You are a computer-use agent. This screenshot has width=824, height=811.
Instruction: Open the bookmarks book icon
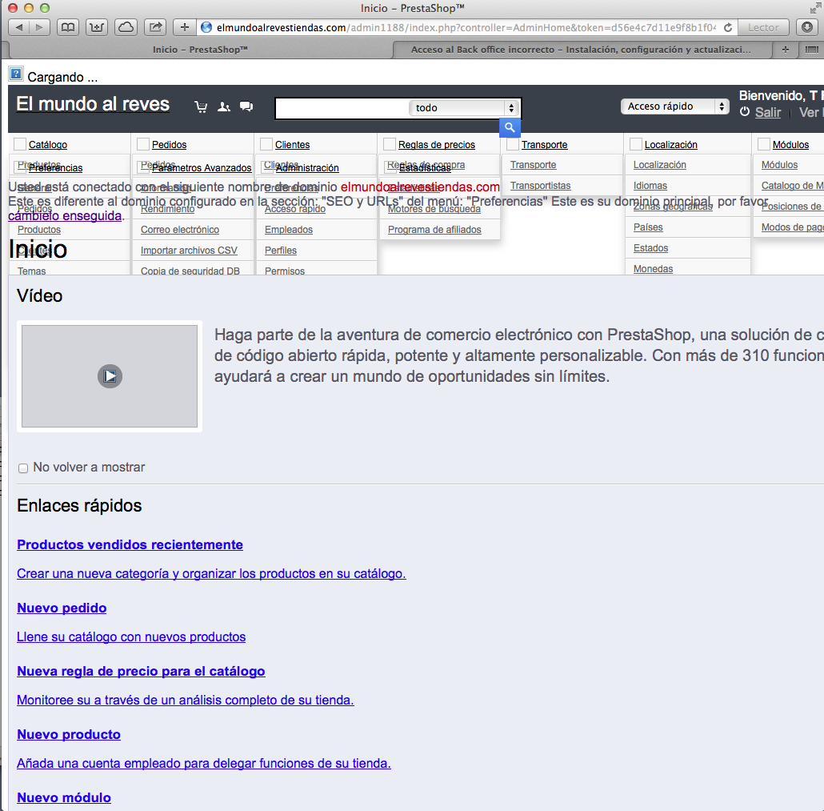point(68,27)
